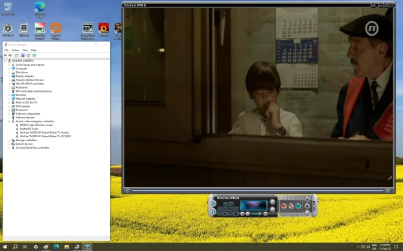
Task: Open the orange Outlook-style desktop shortcut
Action: tap(56, 31)
